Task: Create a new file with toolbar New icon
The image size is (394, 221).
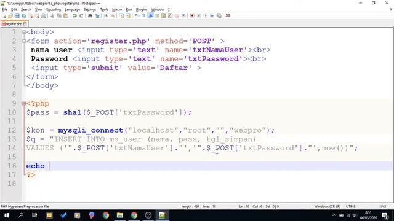Action: (4, 16)
